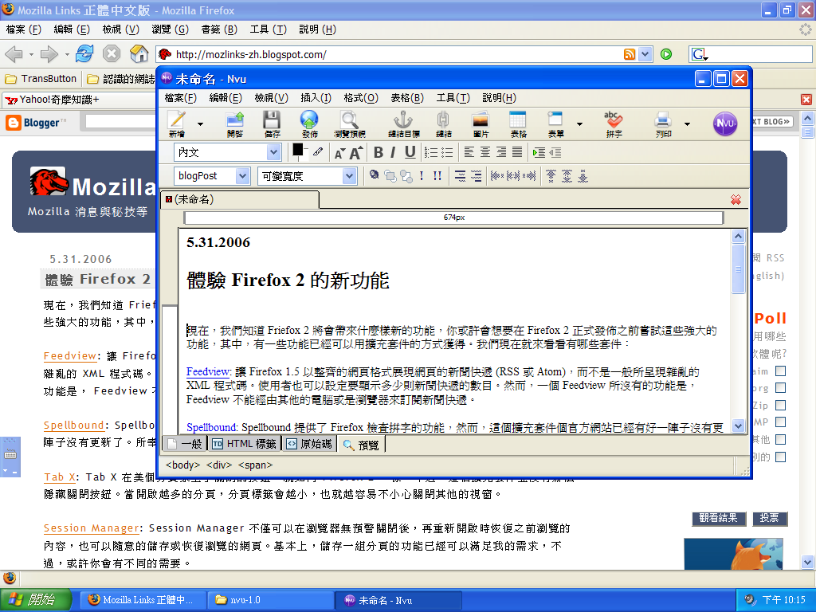Click the Spellbound link in Nvu editor
Screen dimensions: 816x612
(211, 427)
